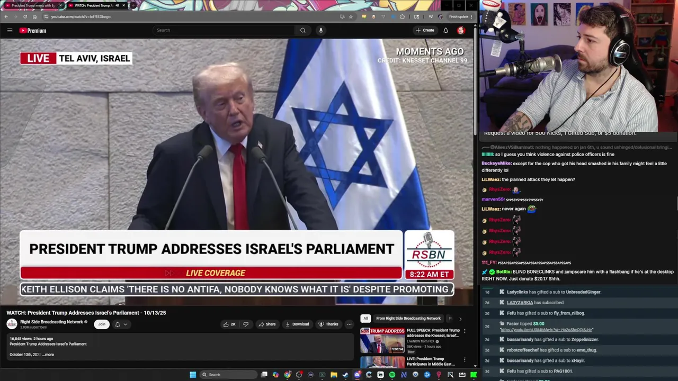The width and height of the screenshot is (678, 381).
Task: Open the YouTube notifications bell
Action: (x=445, y=30)
